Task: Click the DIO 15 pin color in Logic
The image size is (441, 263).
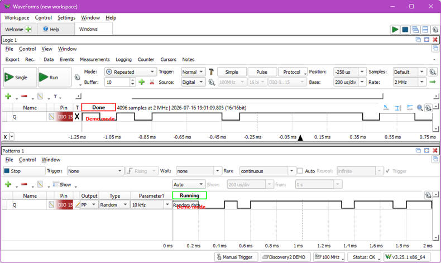Action: (65, 117)
